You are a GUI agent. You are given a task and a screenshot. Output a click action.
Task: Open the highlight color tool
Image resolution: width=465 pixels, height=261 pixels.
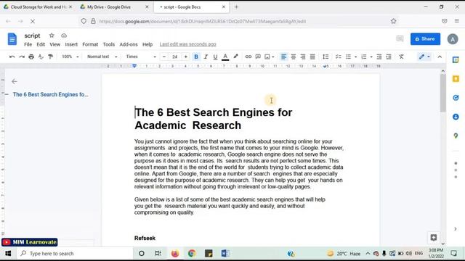(x=235, y=57)
